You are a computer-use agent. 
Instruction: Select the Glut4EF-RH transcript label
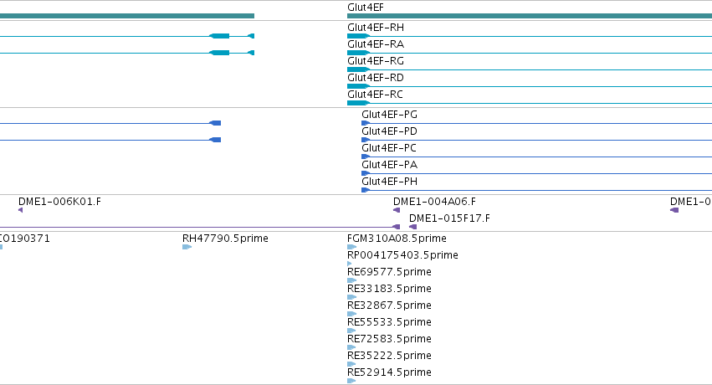tap(376, 28)
